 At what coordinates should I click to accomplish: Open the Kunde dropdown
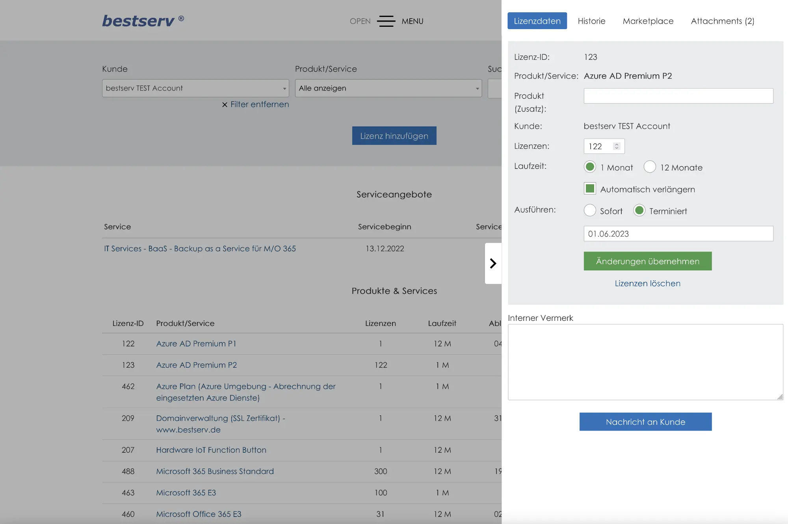coord(195,88)
